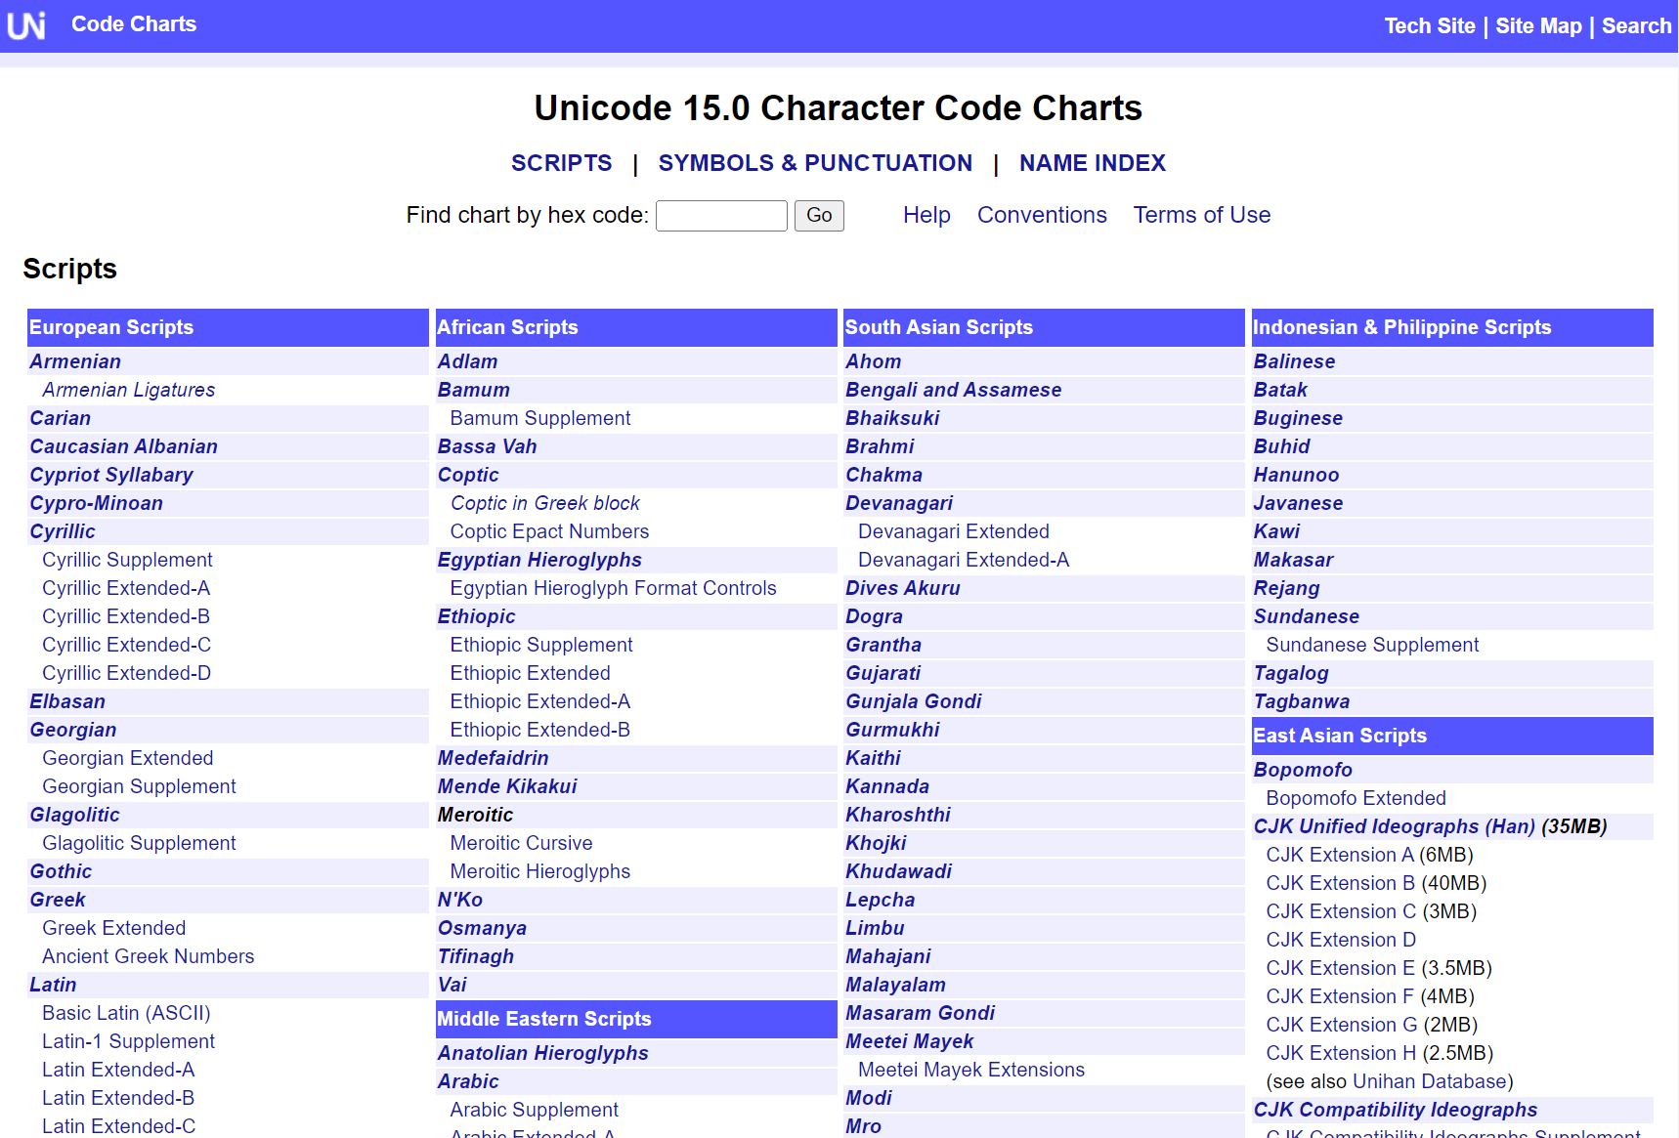1679x1138 pixels.
Task: Open the Medefaidrin chart
Action: pos(493,758)
